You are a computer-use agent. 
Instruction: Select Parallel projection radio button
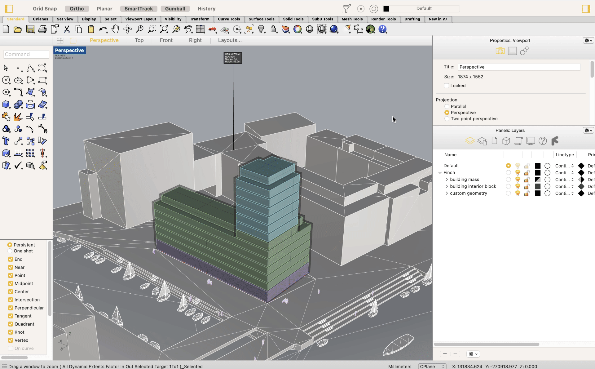click(x=447, y=106)
